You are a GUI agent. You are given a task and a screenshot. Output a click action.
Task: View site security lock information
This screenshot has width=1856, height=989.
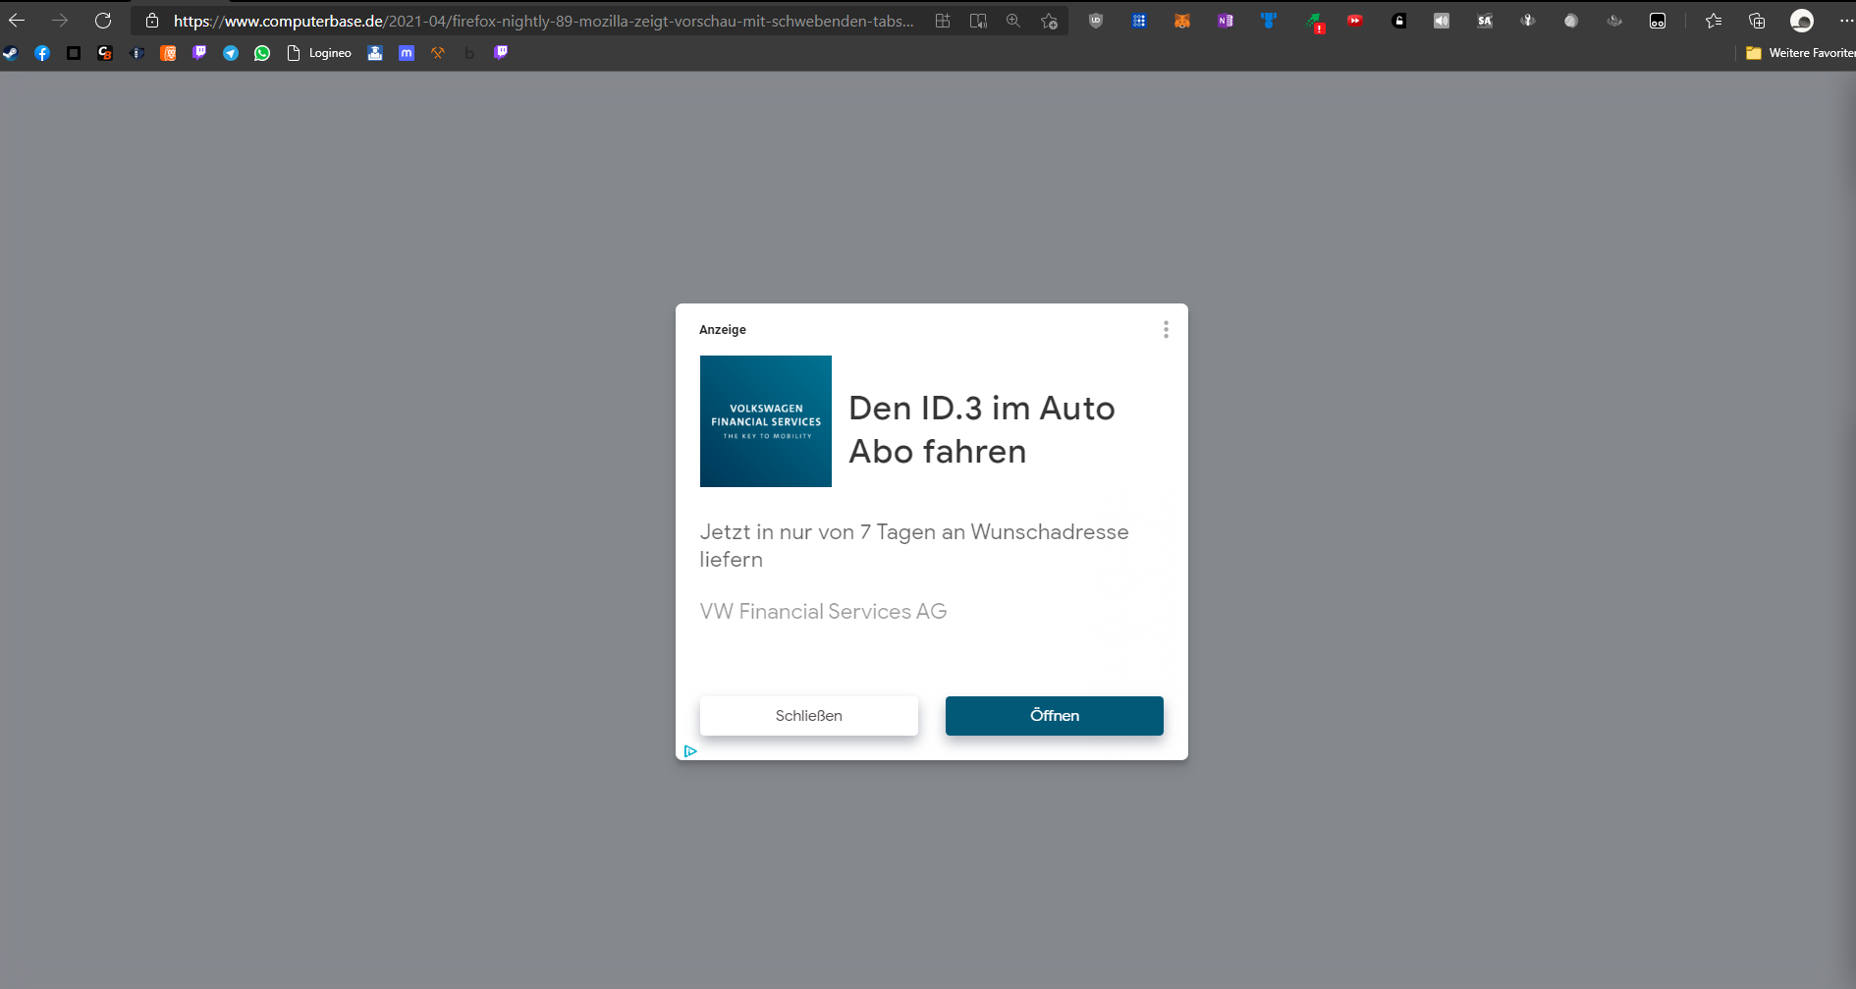pos(152,21)
